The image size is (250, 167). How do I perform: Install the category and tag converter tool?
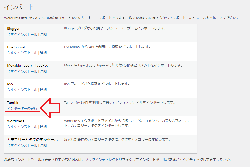pos(22,145)
